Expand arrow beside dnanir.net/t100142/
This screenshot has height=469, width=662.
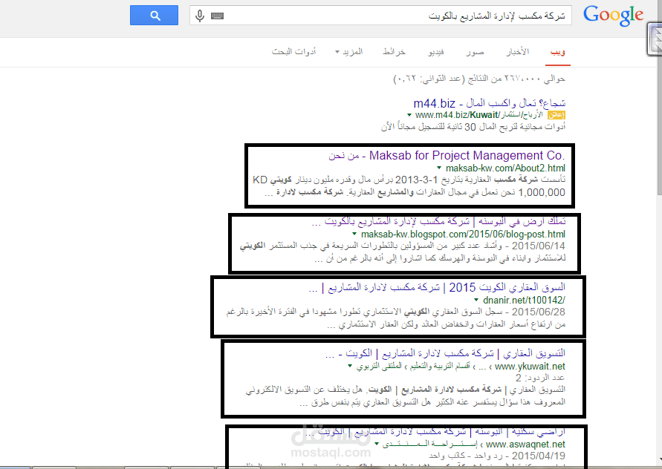pos(476,301)
